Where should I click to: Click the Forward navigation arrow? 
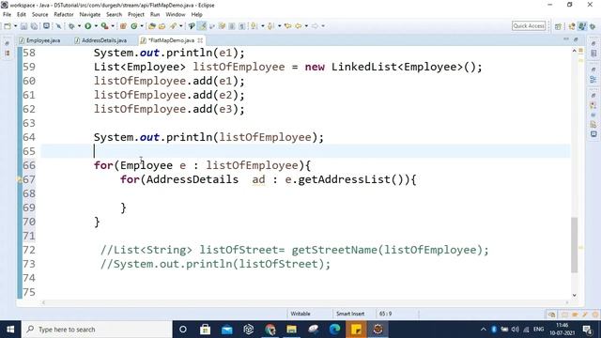click(315, 26)
